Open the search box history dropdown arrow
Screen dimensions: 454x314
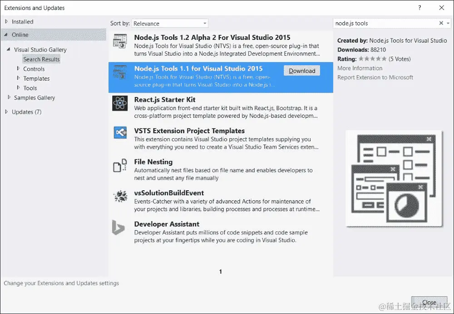448,23
